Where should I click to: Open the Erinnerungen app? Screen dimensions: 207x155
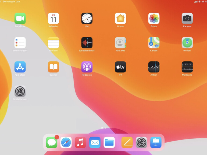tap(20, 43)
